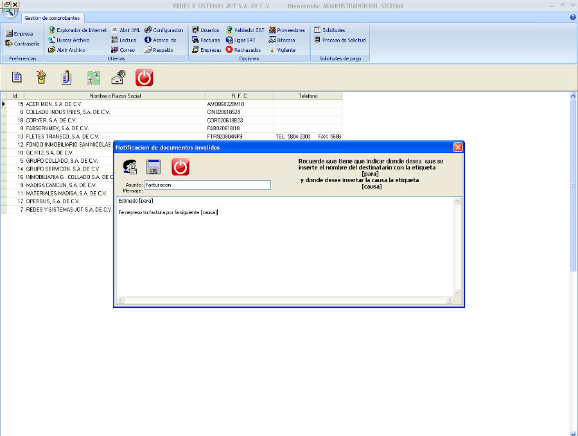Viewport: 578px width, 436px height.
Task: Click the contact person icon in the dialog
Action: [130, 167]
